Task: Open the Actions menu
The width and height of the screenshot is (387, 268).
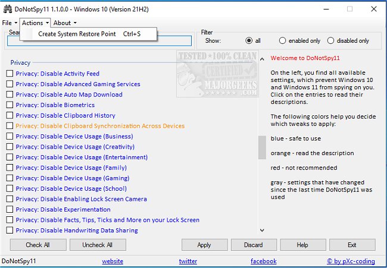Action: 35,23
